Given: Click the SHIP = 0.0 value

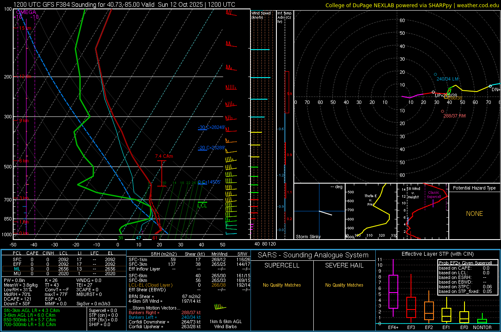Looking at the screenshot, I should coord(99,324).
